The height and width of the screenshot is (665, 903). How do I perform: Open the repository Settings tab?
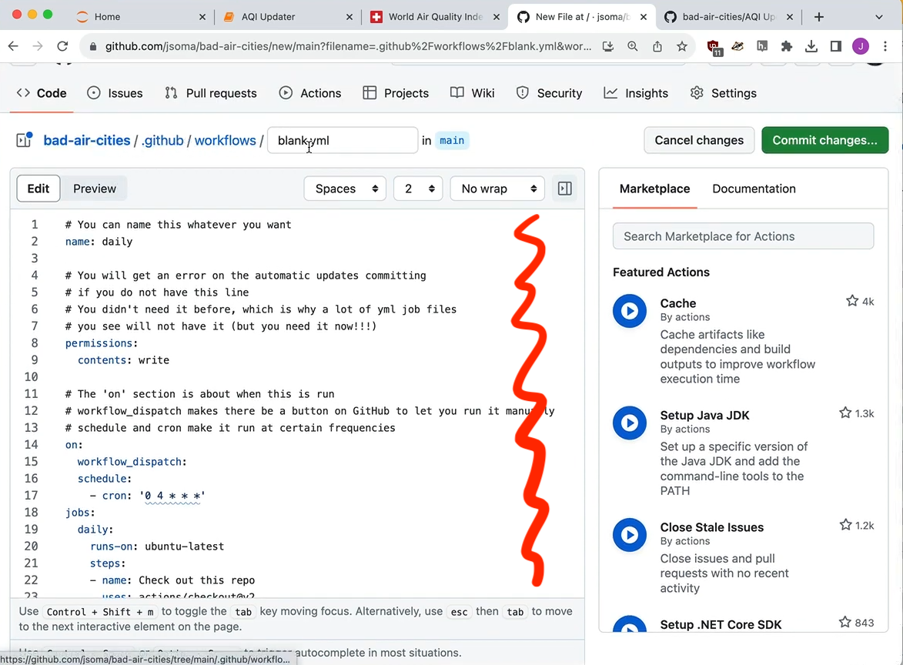point(723,93)
